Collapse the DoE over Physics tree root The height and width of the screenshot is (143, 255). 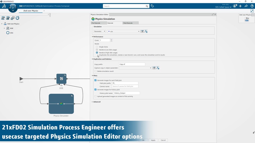click(x=2, y=24)
